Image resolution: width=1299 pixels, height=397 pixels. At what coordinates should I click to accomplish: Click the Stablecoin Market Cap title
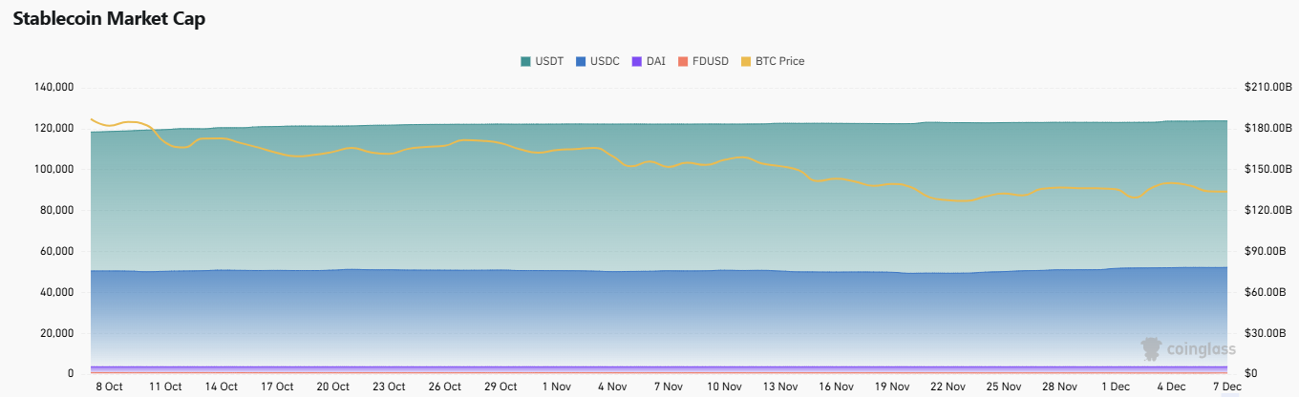point(109,19)
